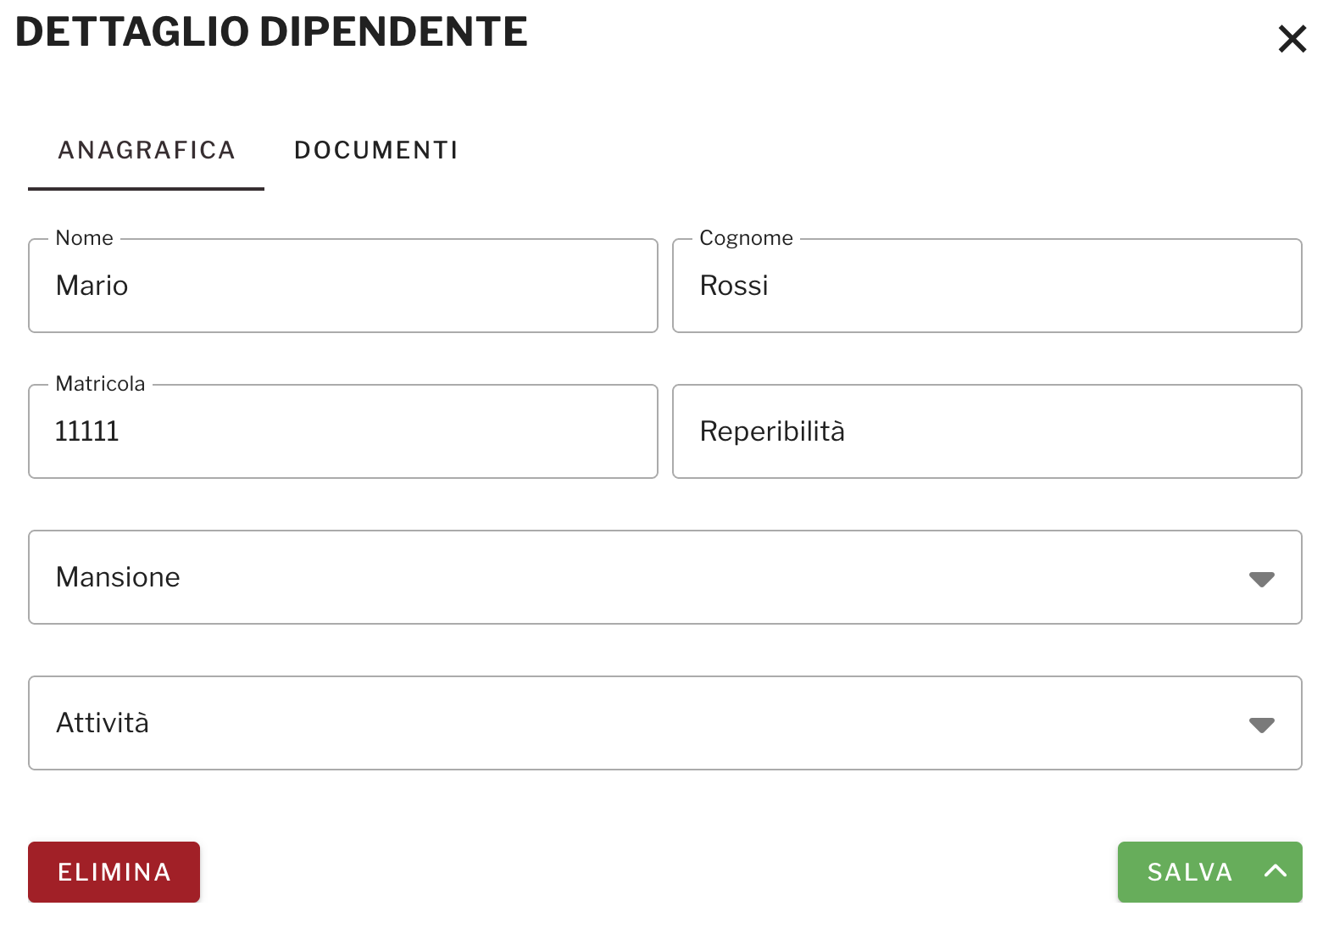1334x934 pixels.
Task: Close the Dettaglio Dipendente dialog
Action: pos(1292,39)
